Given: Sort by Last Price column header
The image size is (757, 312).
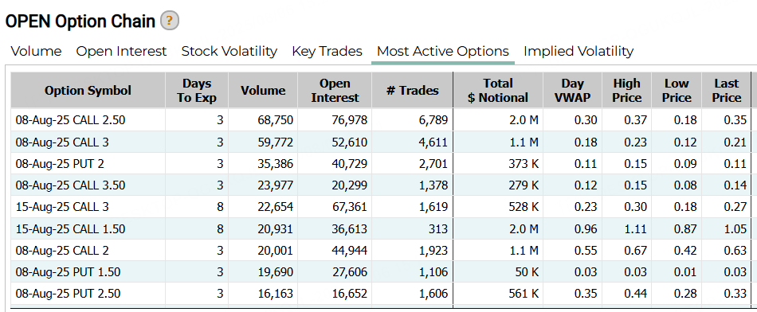Looking at the screenshot, I should pyautogui.click(x=727, y=90).
